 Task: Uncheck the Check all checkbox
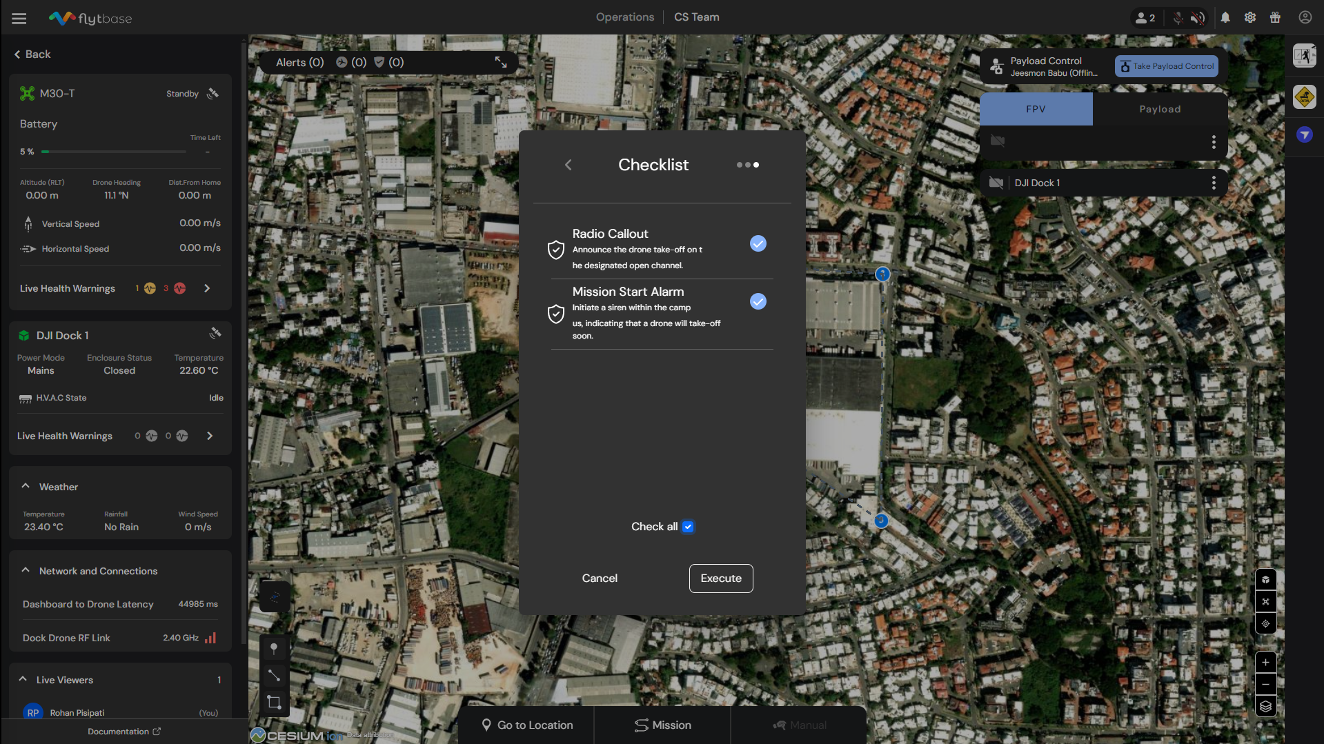[x=688, y=527]
